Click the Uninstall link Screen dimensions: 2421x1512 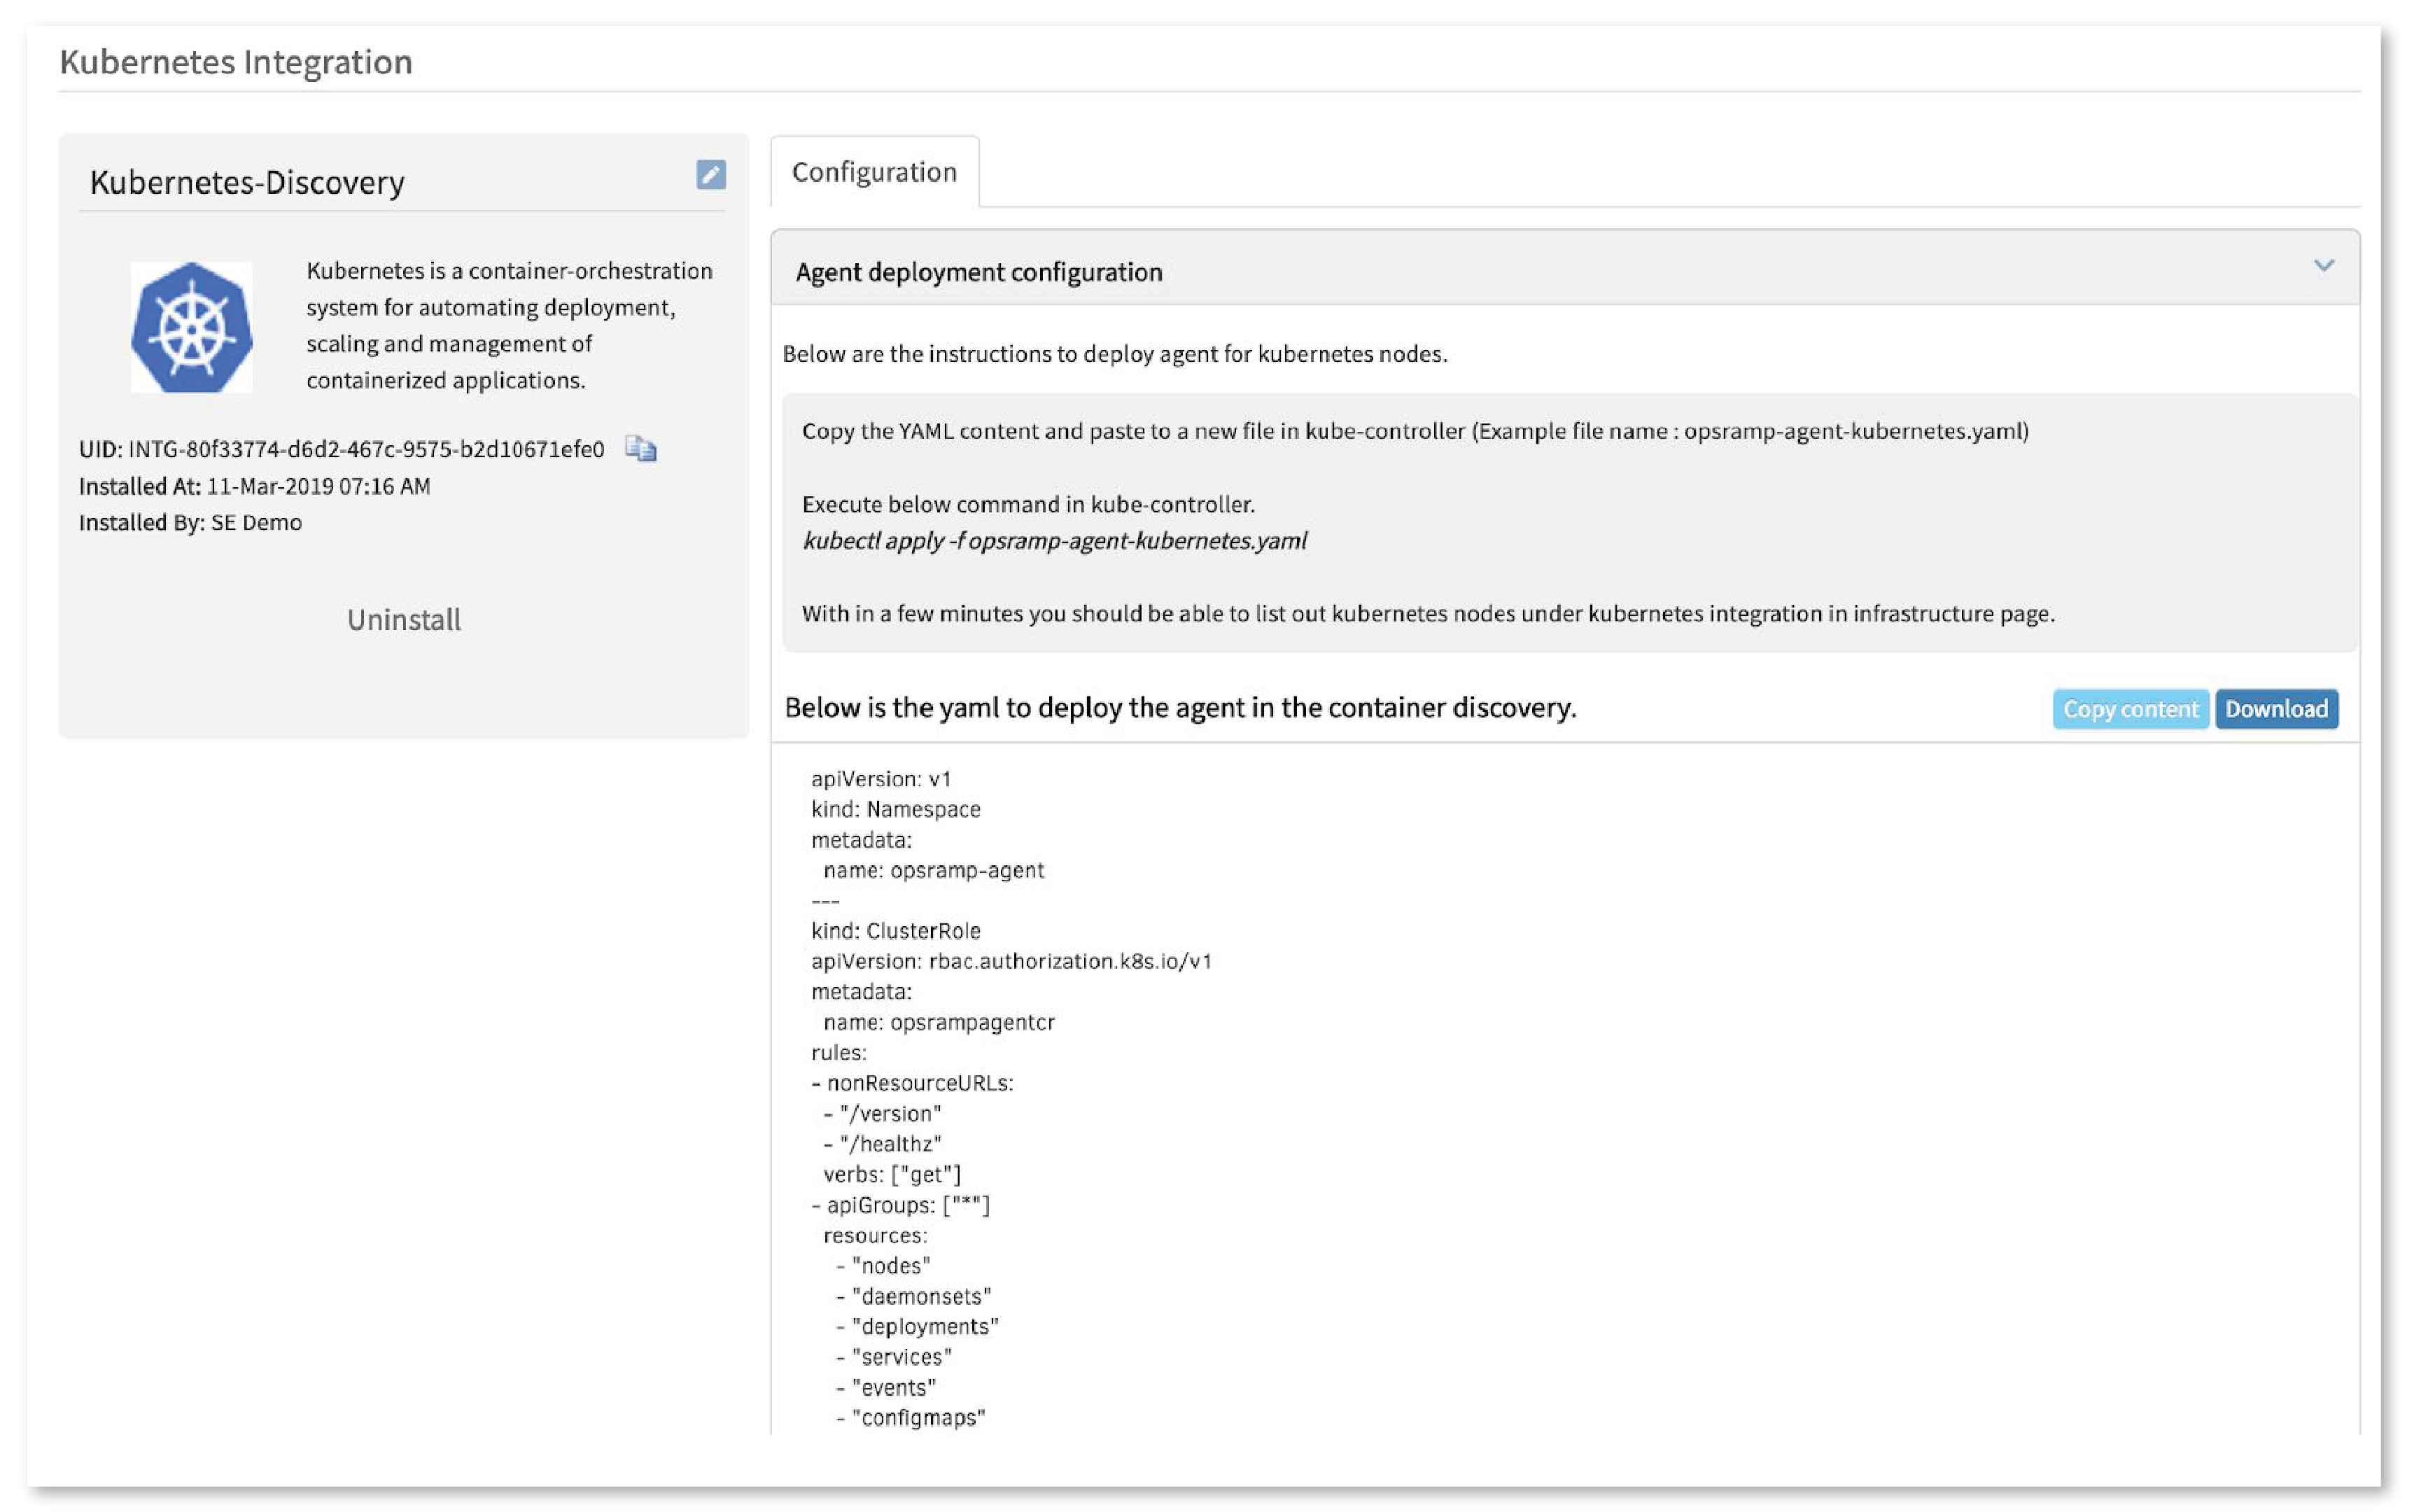pos(404,620)
